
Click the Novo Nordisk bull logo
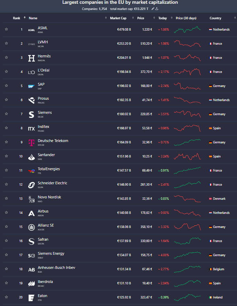click(x=31, y=199)
